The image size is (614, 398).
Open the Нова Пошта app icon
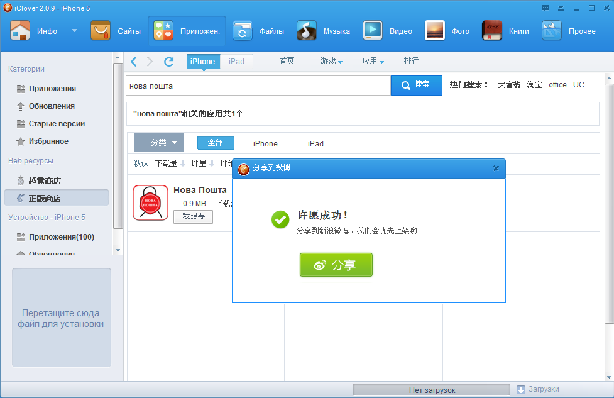click(151, 202)
